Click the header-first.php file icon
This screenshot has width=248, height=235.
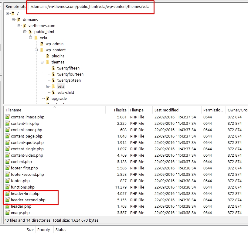[x=8, y=194]
